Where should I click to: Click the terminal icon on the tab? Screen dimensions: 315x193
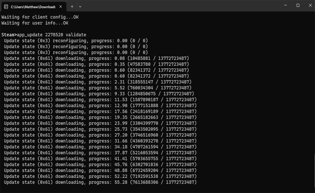tap(6, 6)
